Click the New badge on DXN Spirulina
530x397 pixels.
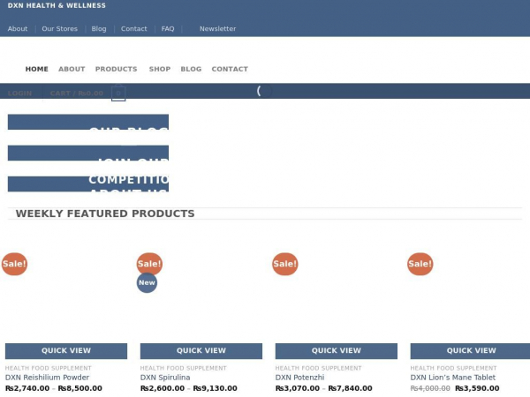pos(147,282)
